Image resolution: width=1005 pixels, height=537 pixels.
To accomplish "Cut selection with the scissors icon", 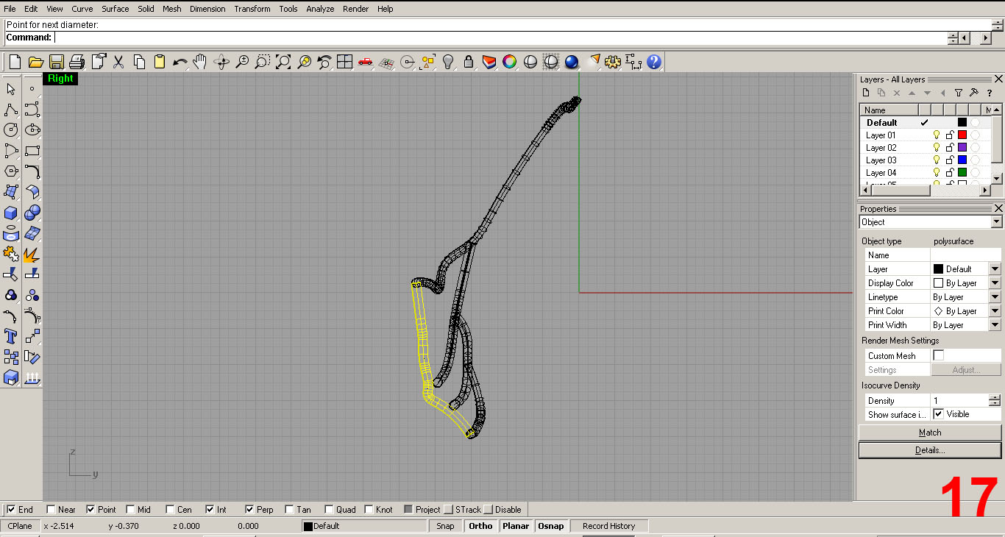I will click(118, 63).
